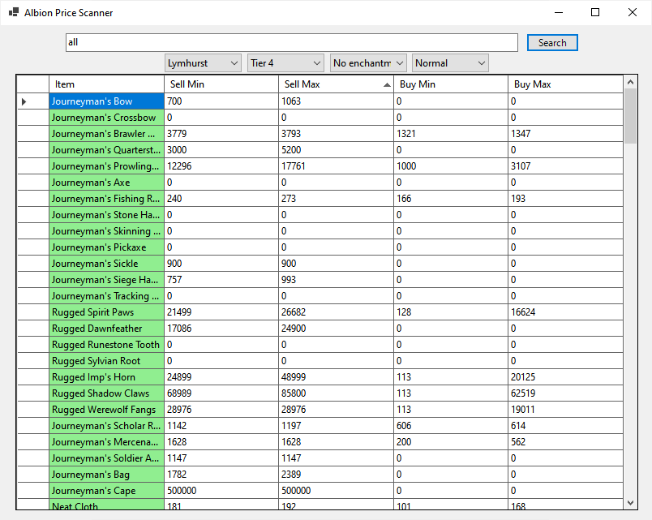Image resolution: width=652 pixels, height=520 pixels.
Task: Select the Rugged Sylvian Root cell
Action: pos(107,361)
